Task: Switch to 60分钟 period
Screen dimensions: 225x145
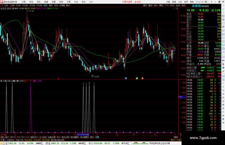Action: [39, 5]
